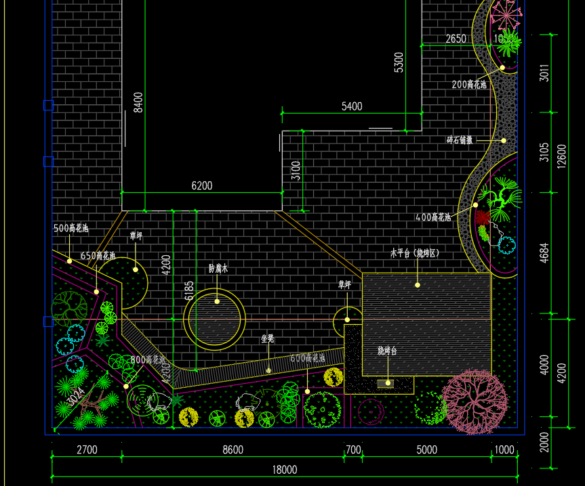Image resolution: width=585 pixels, height=486 pixels.
Task: Click the 500高花池 label
Action: click(71, 228)
